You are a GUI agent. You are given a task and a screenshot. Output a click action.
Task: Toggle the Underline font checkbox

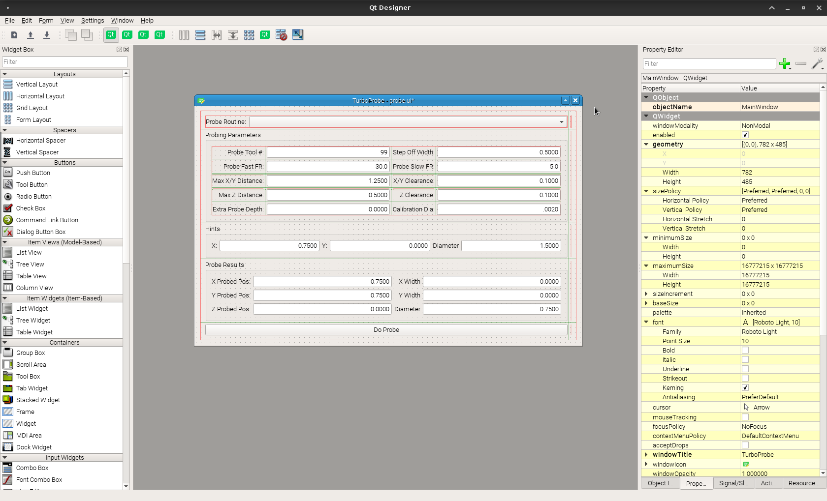coord(745,369)
